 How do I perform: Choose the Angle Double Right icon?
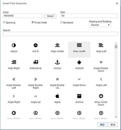click(x=36, y=79)
